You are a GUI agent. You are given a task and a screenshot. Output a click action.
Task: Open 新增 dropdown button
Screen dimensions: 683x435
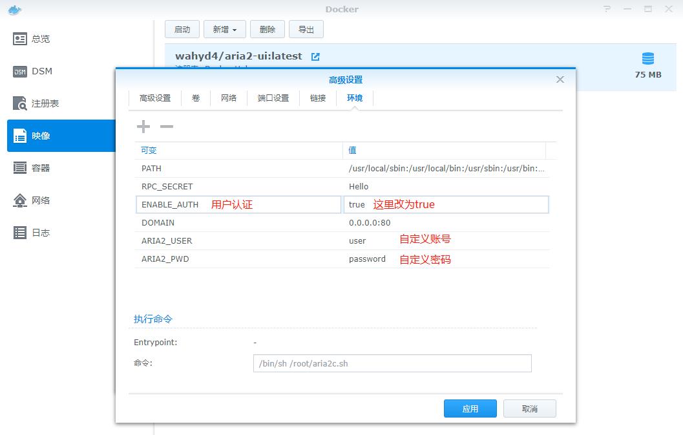(225, 29)
